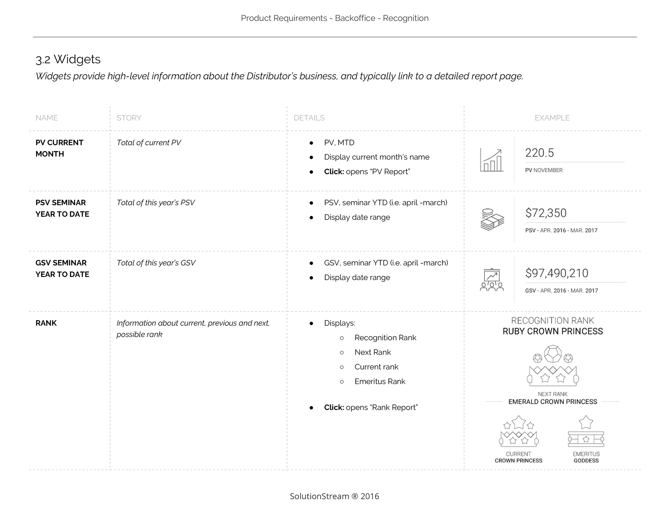Viewport: 670px width, 517px height.
Task: Click the $97,490,210 GSV amount
Action: point(557,273)
